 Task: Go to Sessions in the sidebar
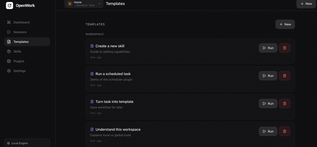(x=20, y=32)
